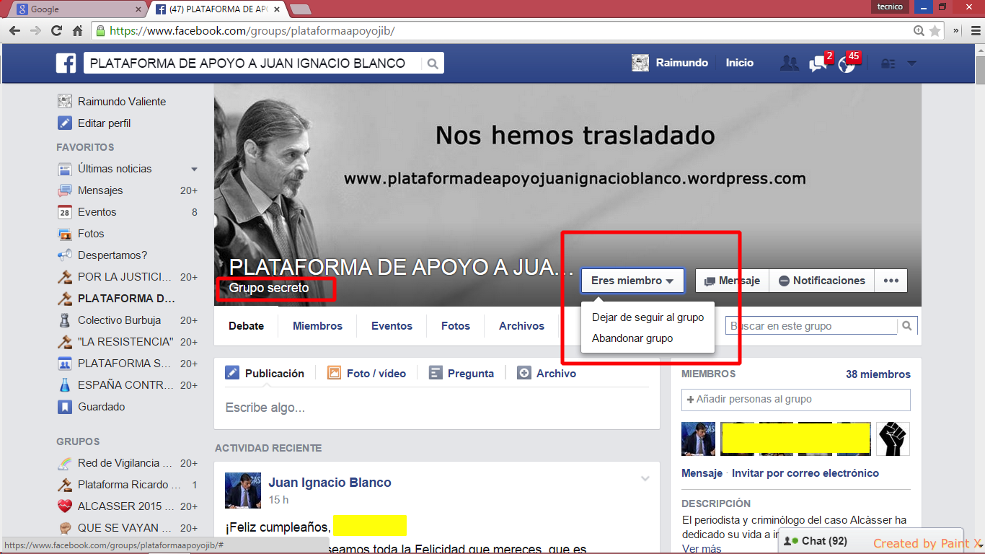The width and height of the screenshot is (985, 554).
Task: Click the Facebook logo icon
Action: pos(66,63)
